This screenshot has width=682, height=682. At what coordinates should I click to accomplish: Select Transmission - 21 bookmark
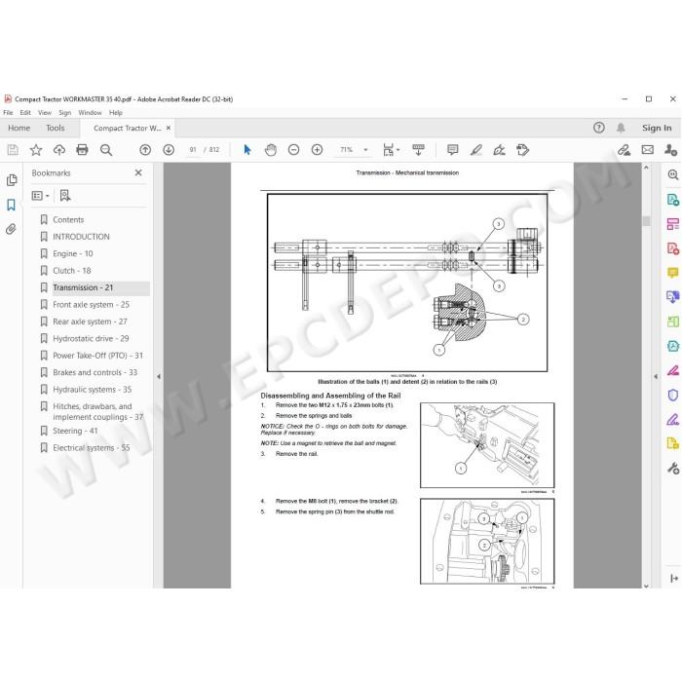(83, 287)
